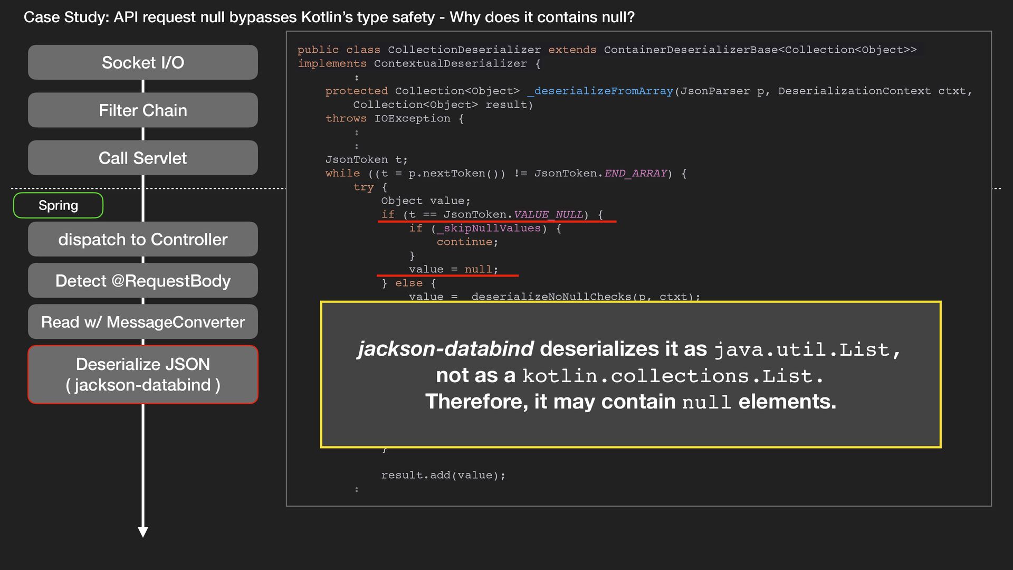Click the Call Servlet step box
This screenshot has height=570, width=1013.
coord(142,158)
